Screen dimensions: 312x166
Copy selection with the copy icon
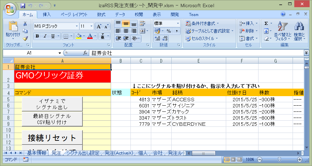tap(25, 31)
